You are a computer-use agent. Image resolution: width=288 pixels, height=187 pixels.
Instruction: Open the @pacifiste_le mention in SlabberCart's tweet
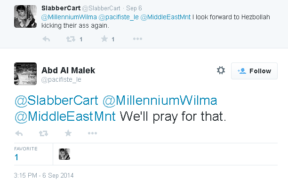click(x=119, y=17)
